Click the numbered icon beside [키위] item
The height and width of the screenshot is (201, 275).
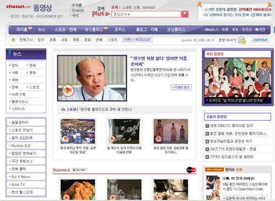[207, 157]
